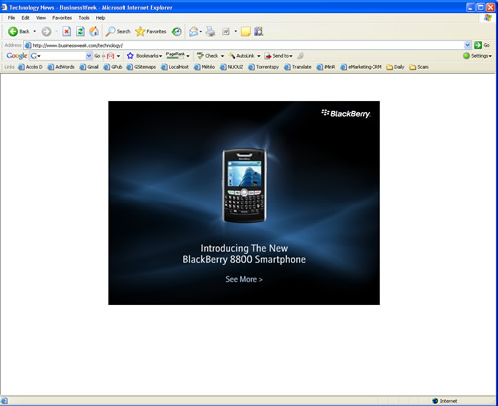Click the grey Forward arrow button
The width and height of the screenshot is (498, 406).
46,32
